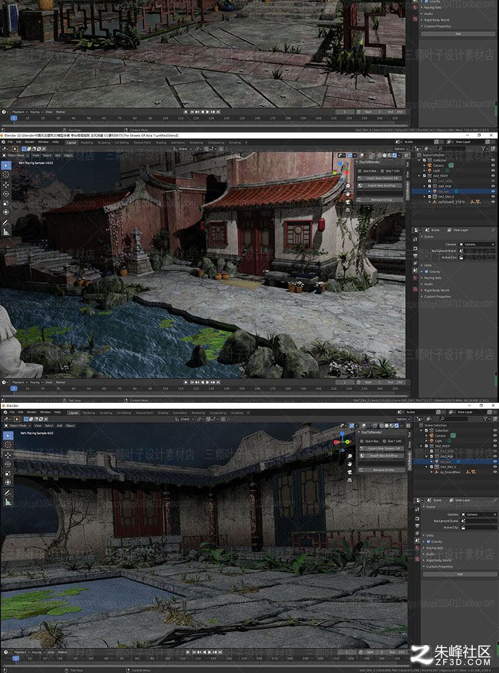Expand Audio section in bottom window

[x=430, y=554]
